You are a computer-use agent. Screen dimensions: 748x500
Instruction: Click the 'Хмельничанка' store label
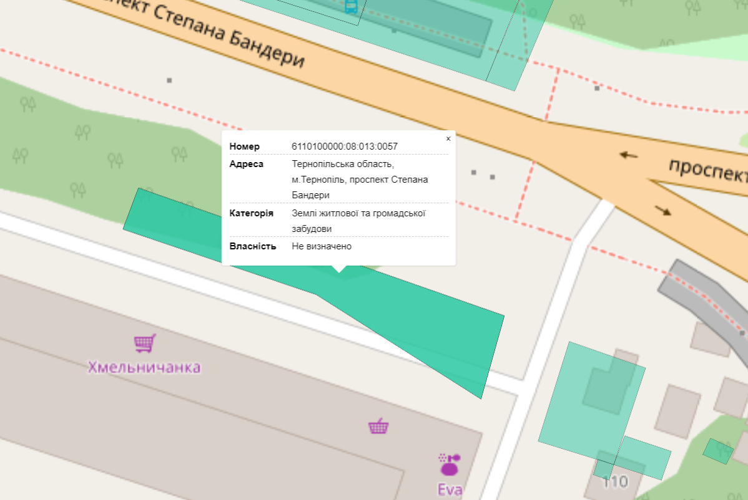[x=144, y=367]
